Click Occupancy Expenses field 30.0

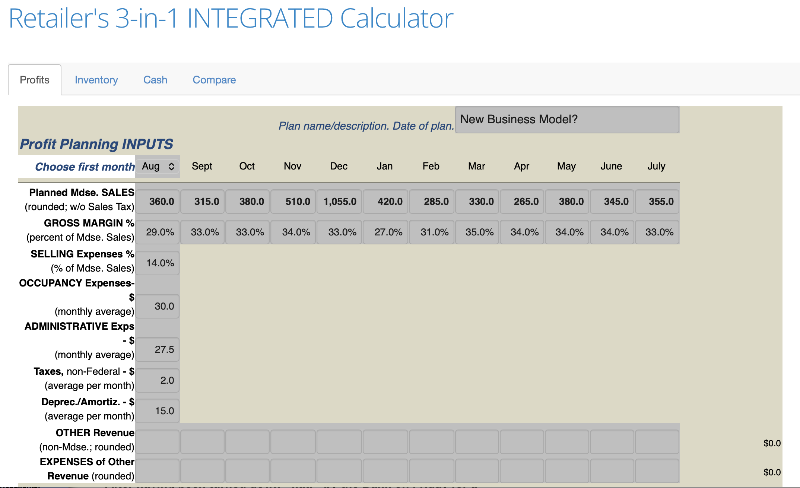[x=158, y=306]
